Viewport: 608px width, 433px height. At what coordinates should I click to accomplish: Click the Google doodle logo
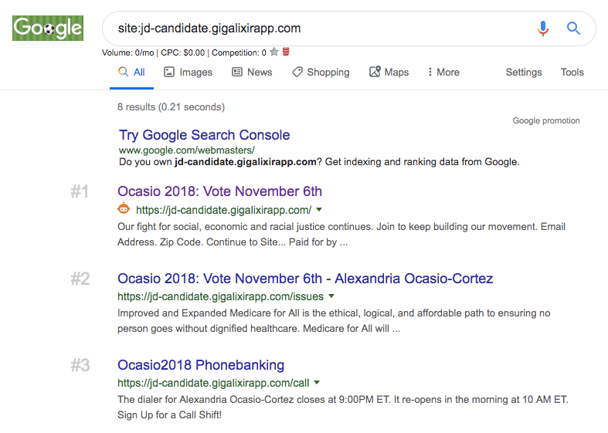click(48, 29)
